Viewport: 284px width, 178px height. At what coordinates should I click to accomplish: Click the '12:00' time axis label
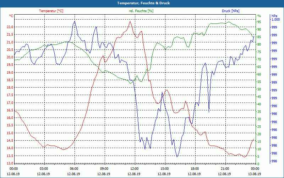[135, 168]
